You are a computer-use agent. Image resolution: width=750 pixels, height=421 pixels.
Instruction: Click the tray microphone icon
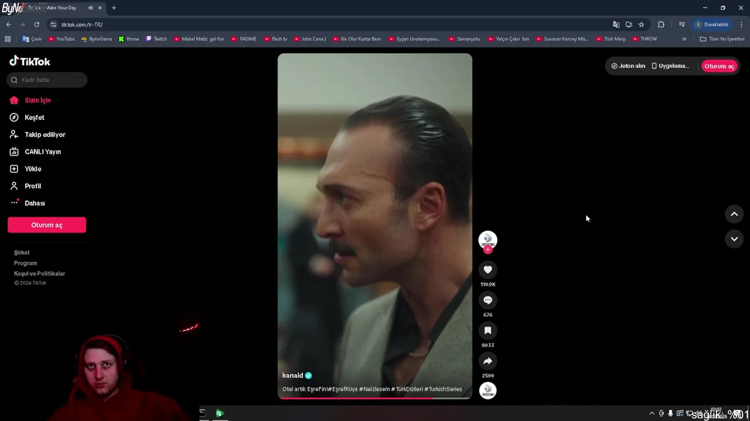[670, 413]
